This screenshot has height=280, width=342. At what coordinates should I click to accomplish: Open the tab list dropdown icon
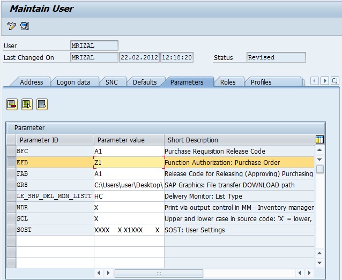(334, 81)
